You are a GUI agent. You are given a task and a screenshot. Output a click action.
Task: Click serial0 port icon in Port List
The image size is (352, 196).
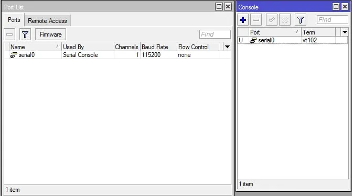coord(14,55)
